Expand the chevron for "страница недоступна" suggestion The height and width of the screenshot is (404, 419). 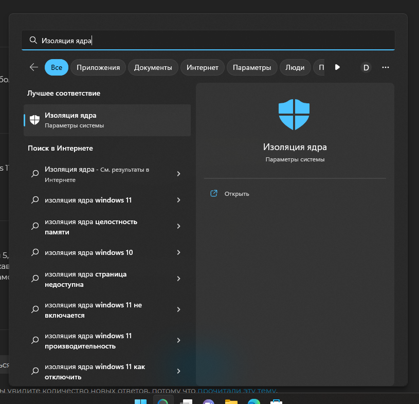click(x=178, y=279)
